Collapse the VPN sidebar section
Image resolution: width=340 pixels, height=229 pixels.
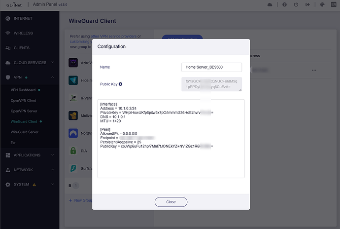[x=51, y=77]
